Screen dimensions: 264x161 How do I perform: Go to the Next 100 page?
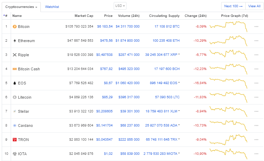click(x=233, y=6)
